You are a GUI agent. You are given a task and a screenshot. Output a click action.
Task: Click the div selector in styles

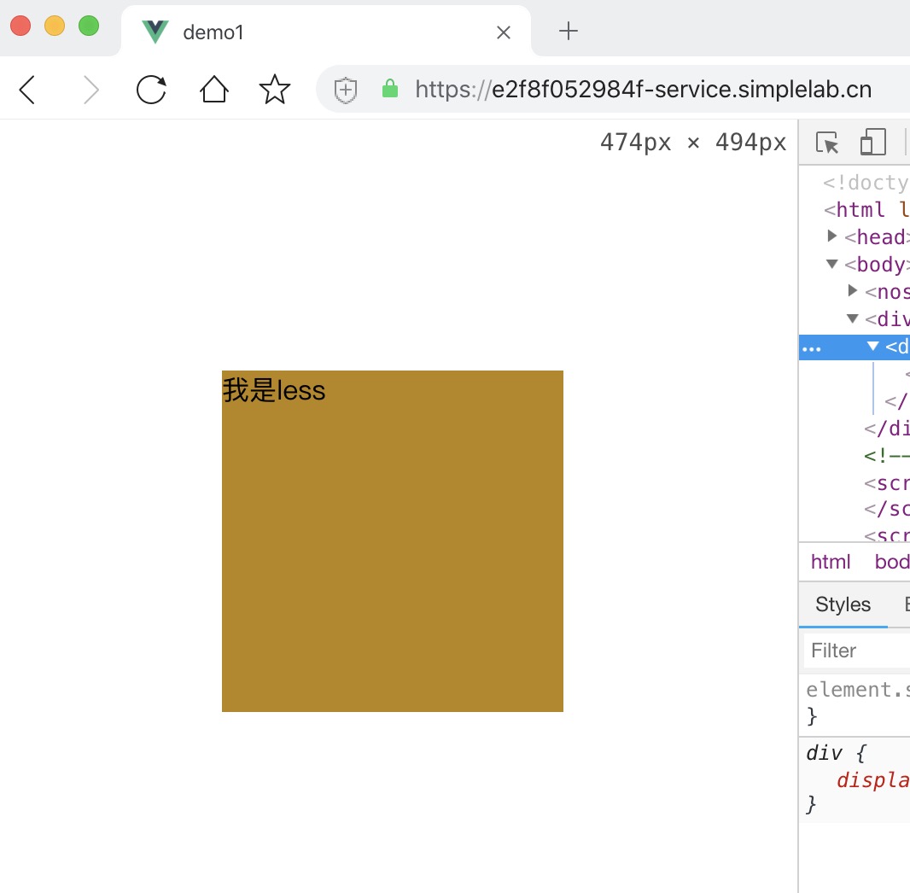(824, 753)
